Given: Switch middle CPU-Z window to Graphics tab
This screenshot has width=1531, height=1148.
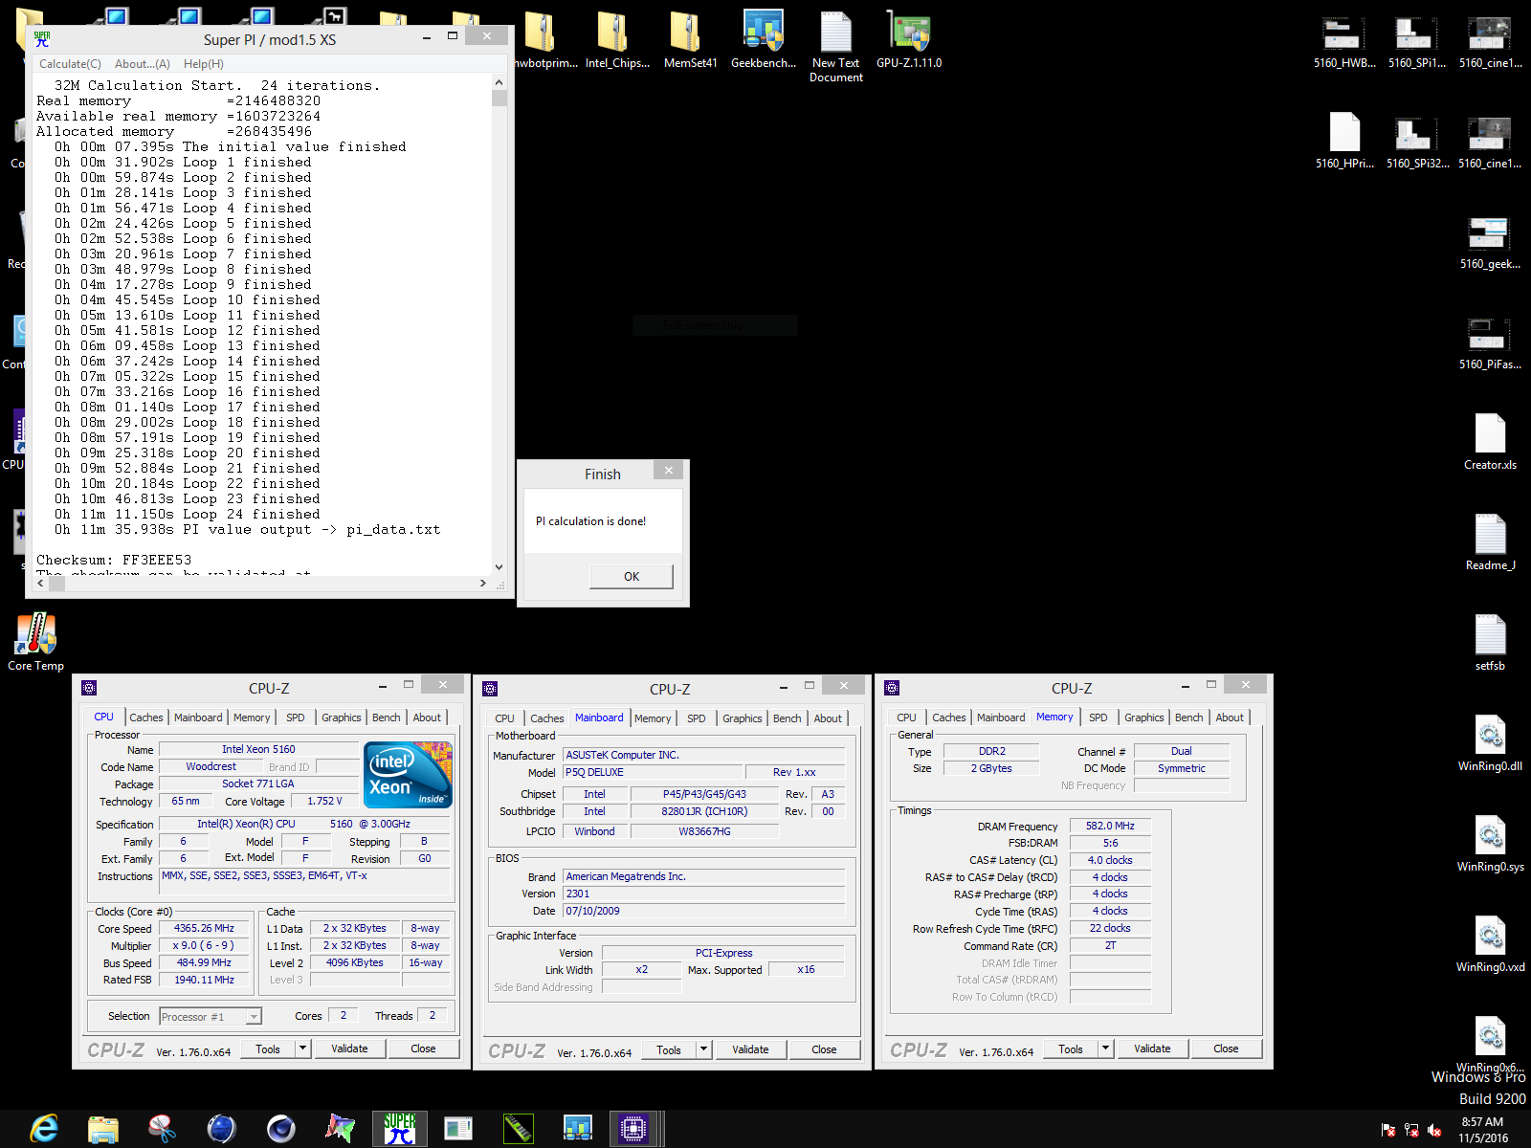Looking at the screenshot, I should point(743,718).
